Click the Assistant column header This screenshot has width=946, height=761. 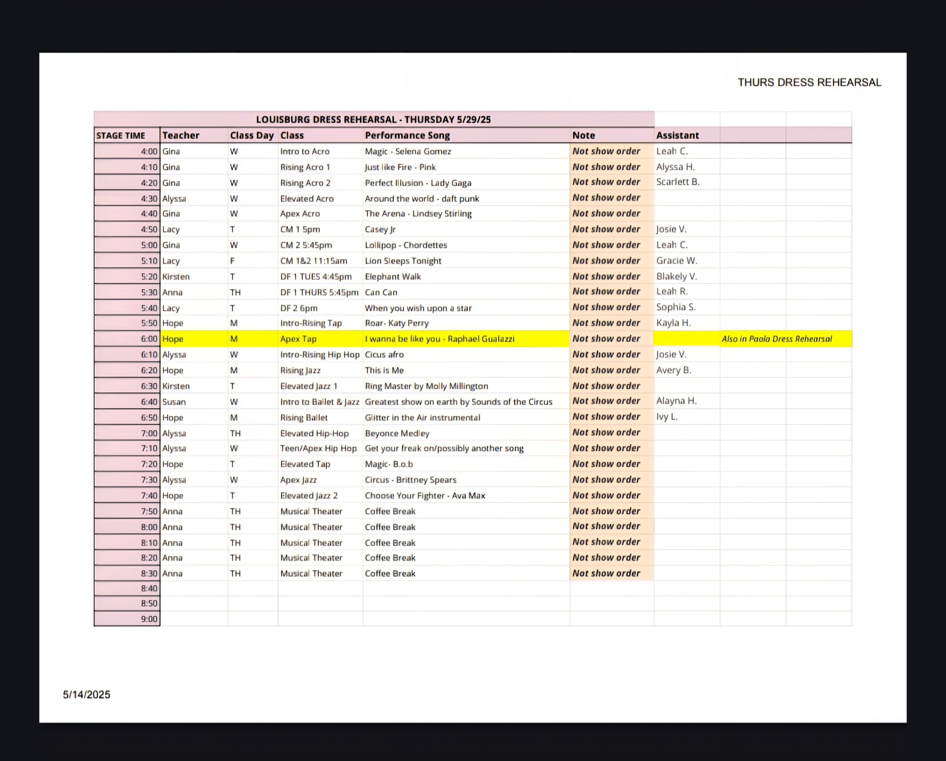coord(687,135)
